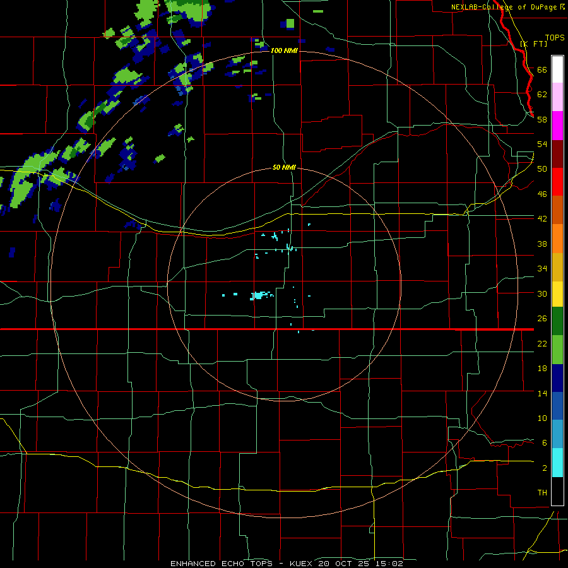568x568 pixels.
Task: Click "KUEX 20 OCT 25 15:02" in the bottom caption
Action: tap(346, 564)
